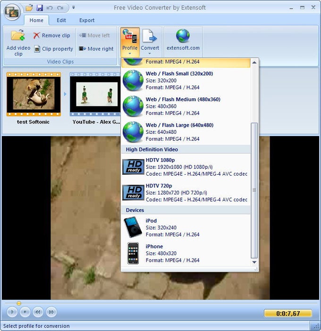
Task: Click the High Definition Video header
Action: [x=186, y=149]
